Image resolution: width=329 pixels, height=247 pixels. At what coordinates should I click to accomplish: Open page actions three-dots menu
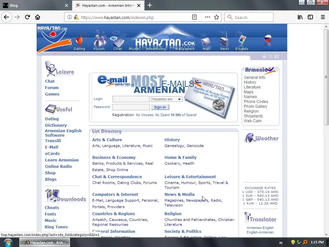point(207,17)
